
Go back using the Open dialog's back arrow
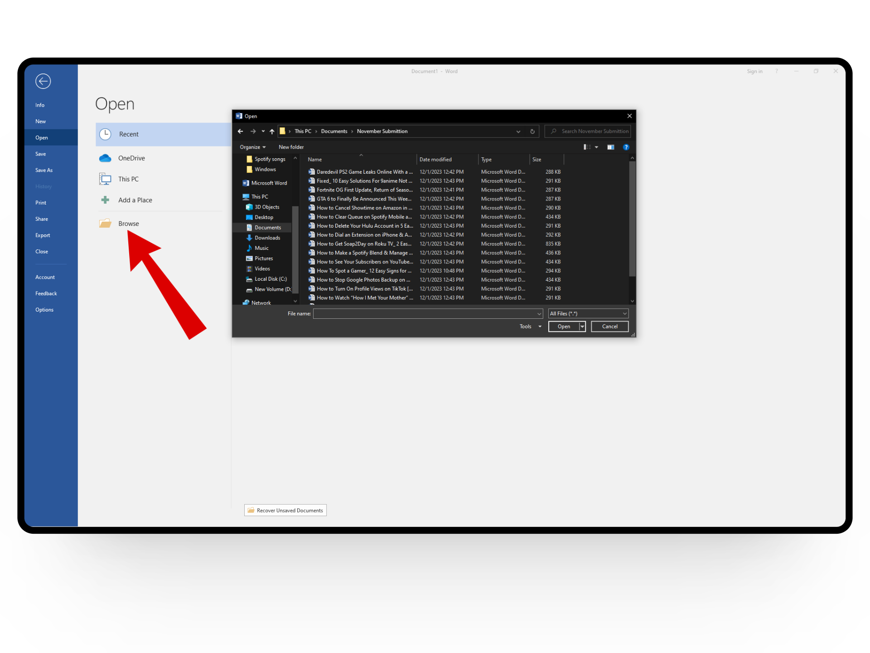click(x=241, y=132)
